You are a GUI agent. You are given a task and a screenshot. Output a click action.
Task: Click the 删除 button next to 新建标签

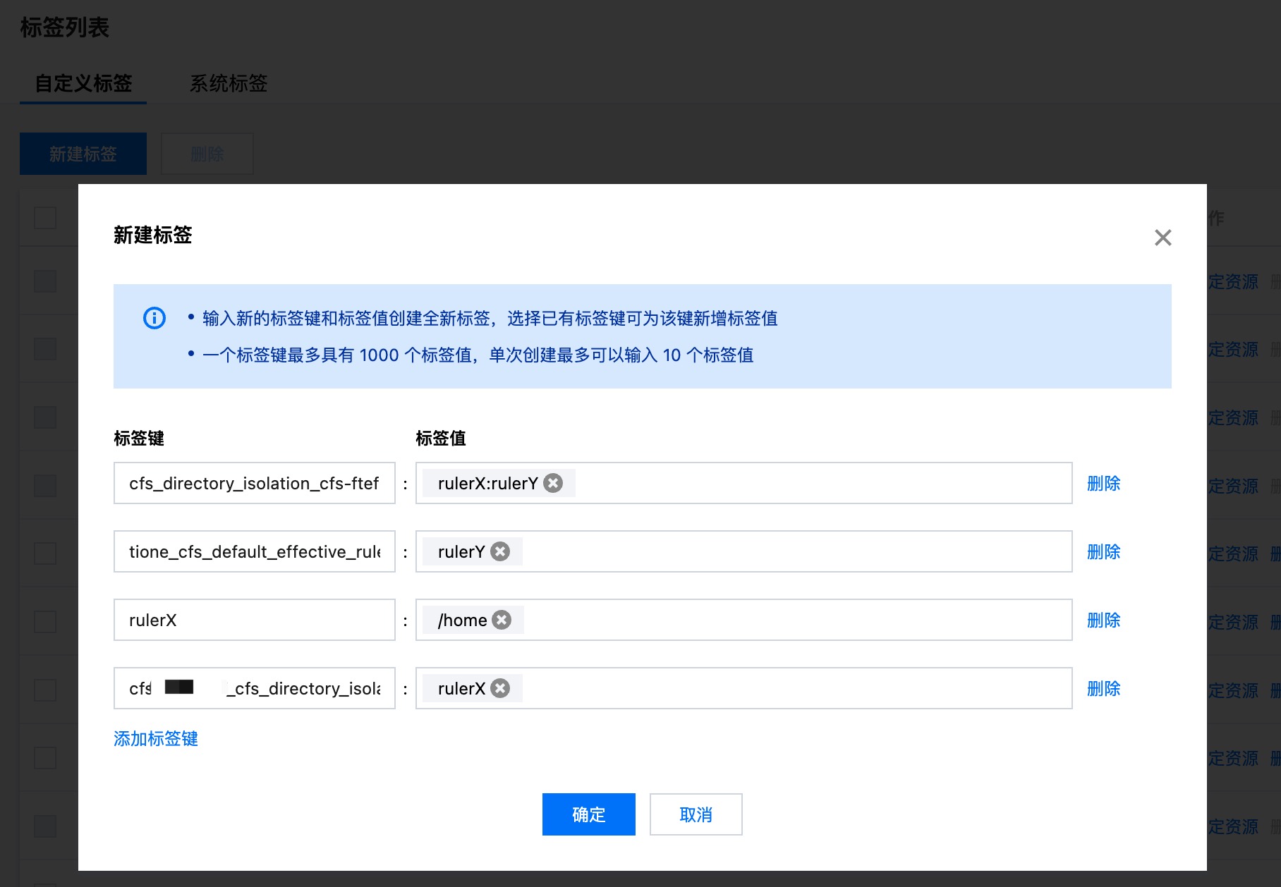pos(207,154)
